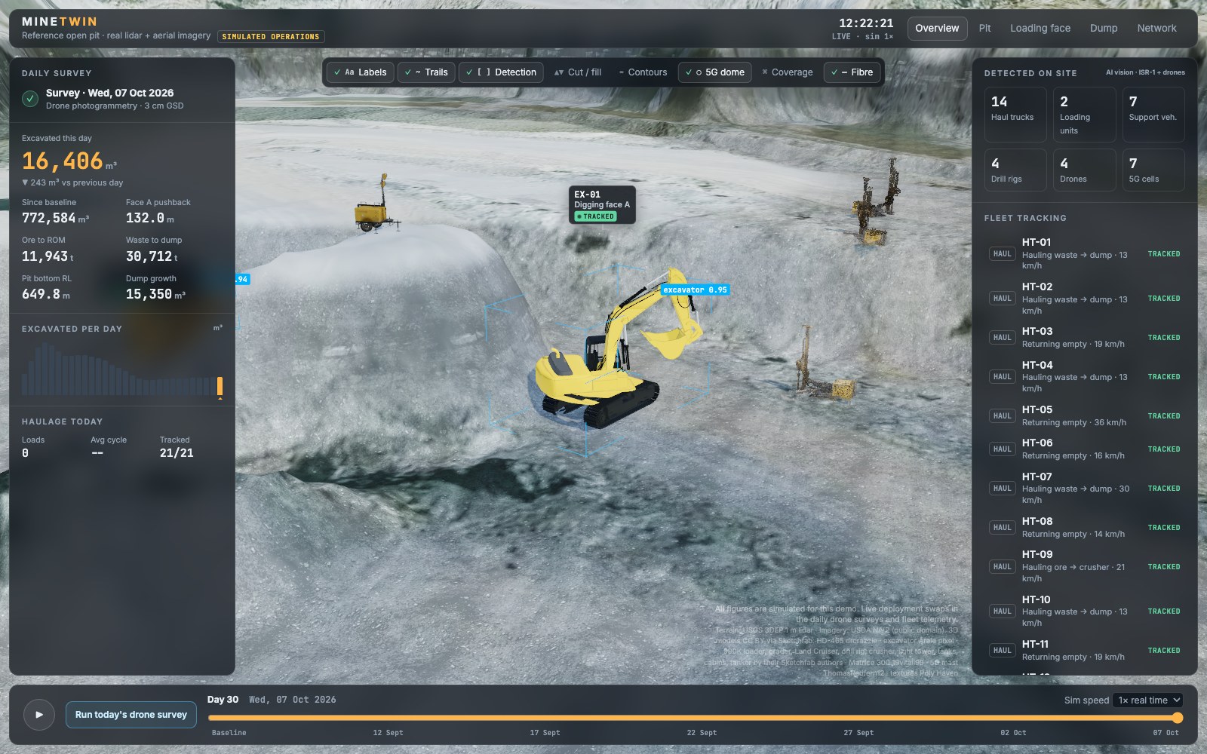Screen dimensions: 1207x754
Task: Toggle the Labels layer
Action: 361,72
